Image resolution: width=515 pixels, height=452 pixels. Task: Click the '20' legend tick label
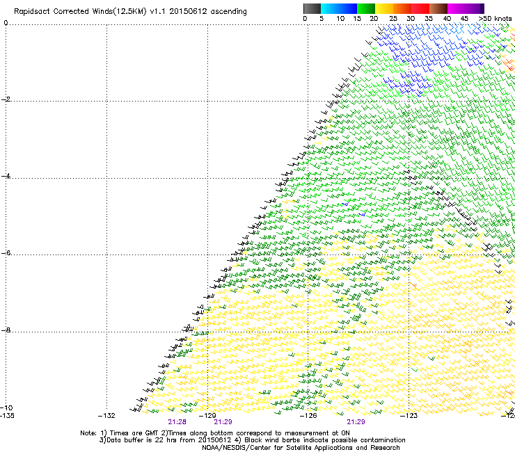[x=374, y=19]
